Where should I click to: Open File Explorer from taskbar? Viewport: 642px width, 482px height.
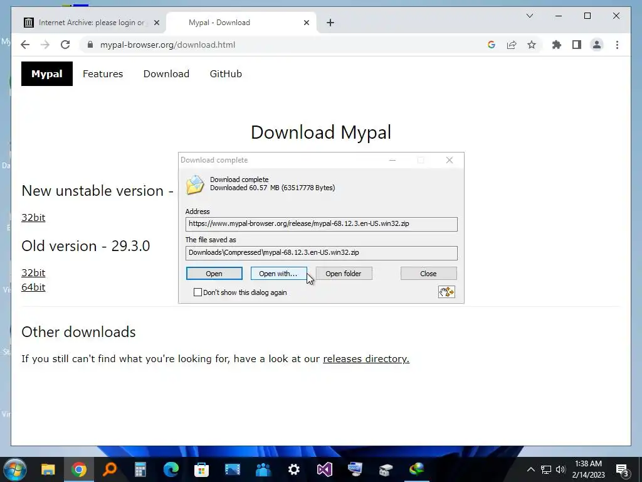coord(48,469)
